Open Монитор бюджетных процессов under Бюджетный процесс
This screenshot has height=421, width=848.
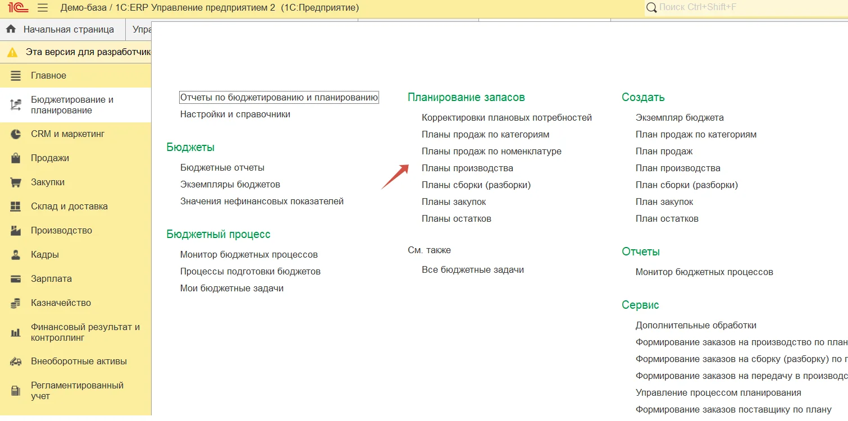[249, 255]
